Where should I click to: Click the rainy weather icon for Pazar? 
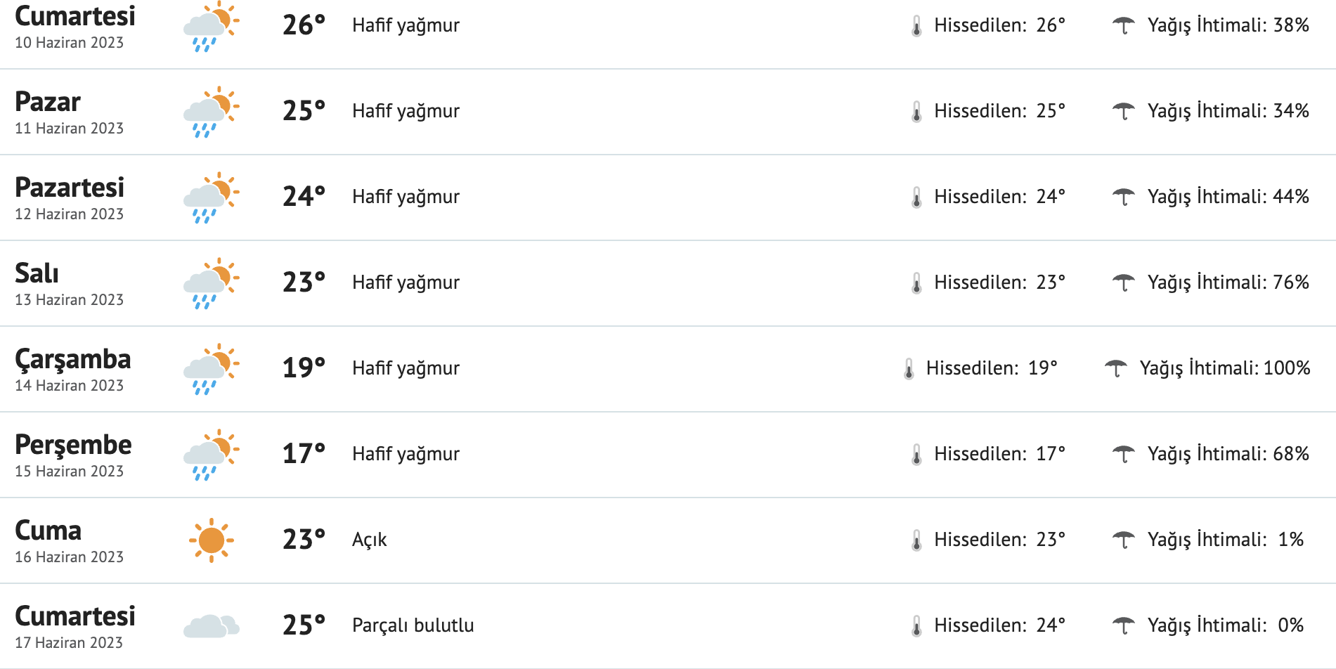(211, 112)
